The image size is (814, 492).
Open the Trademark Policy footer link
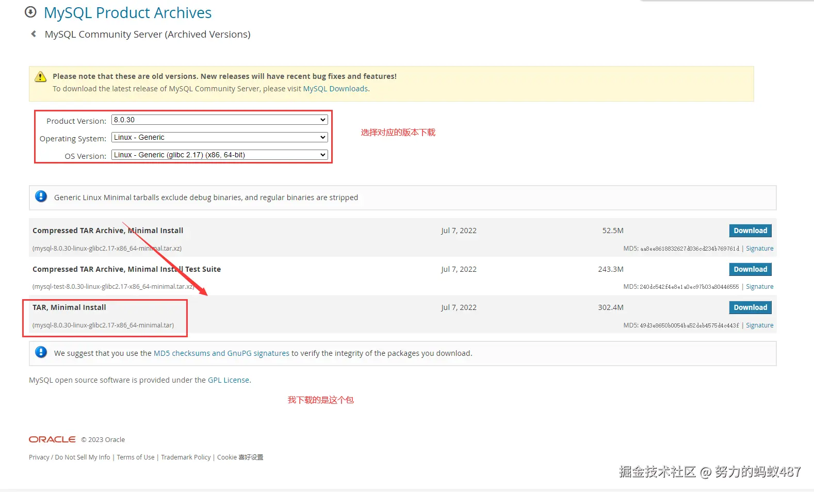click(186, 457)
